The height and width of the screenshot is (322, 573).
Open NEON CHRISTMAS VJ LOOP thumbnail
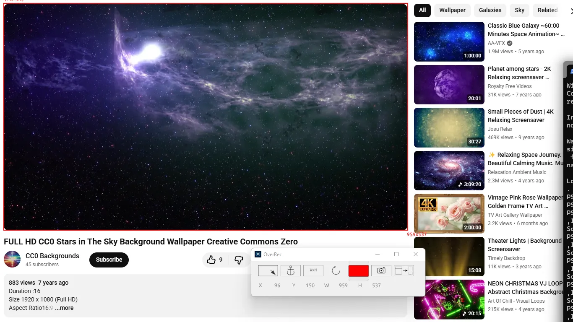449,299
